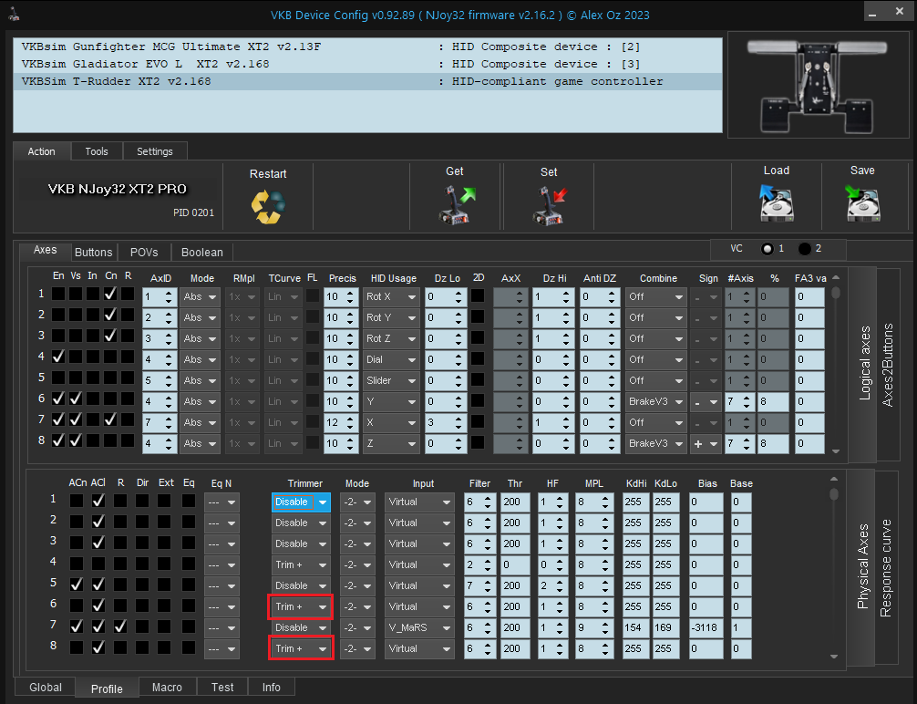Click the Load profile disk icon
917x704 pixels.
coord(776,204)
